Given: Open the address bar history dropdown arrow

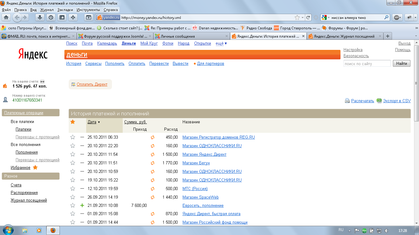Looking at the screenshot, I should tap(302, 18).
